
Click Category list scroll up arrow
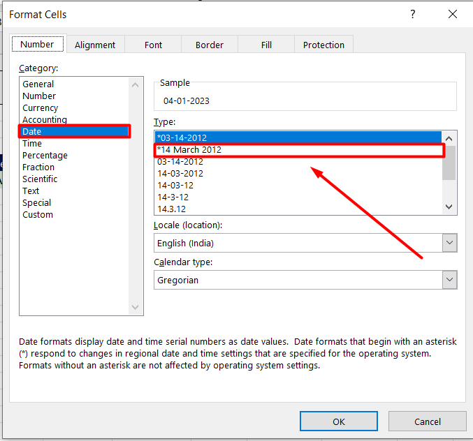tap(135, 85)
